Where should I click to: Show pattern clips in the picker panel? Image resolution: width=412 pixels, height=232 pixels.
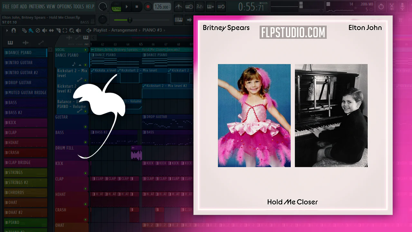click(x=10, y=43)
